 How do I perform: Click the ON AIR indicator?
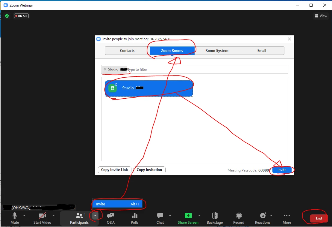21,16
